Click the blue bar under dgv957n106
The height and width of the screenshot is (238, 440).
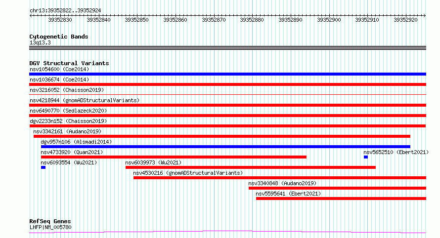pyautogui.click(x=225, y=147)
